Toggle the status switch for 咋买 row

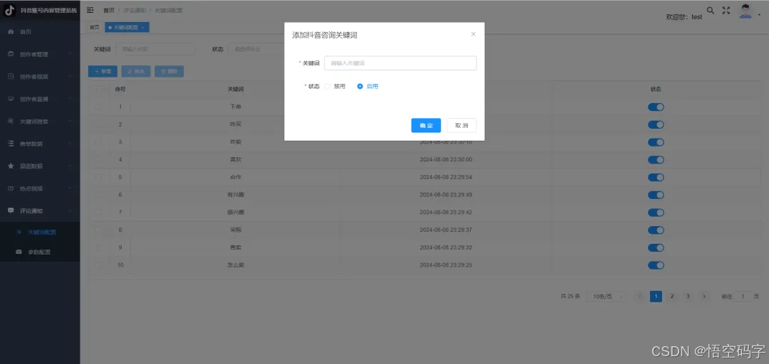[656, 124]
